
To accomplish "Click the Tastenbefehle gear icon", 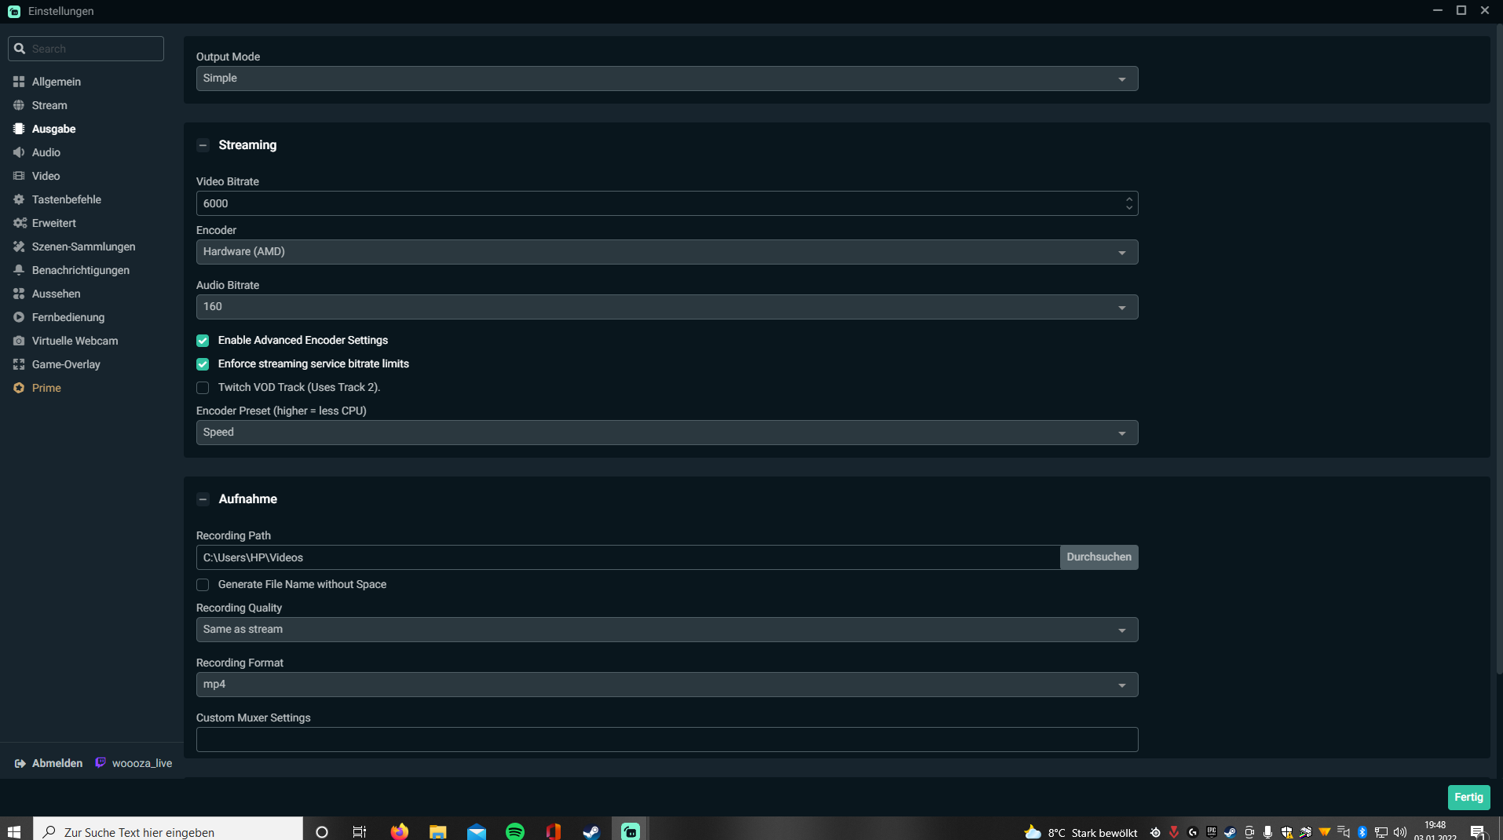I will 19,199.
